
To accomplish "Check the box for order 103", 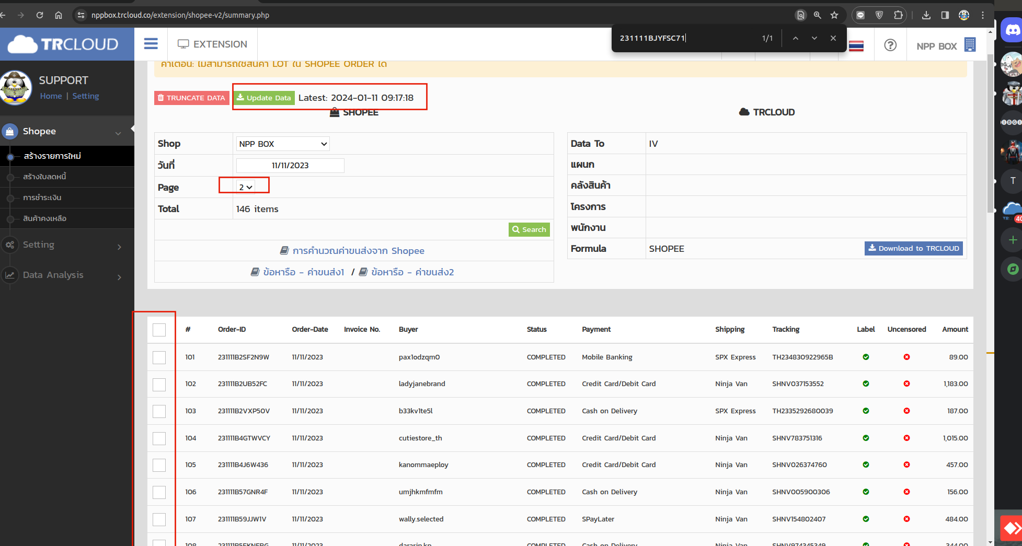I will coord(159,411).
